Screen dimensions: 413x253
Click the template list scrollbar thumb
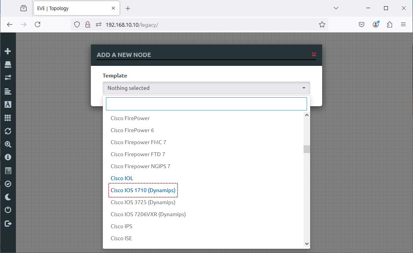pos(307,149)
